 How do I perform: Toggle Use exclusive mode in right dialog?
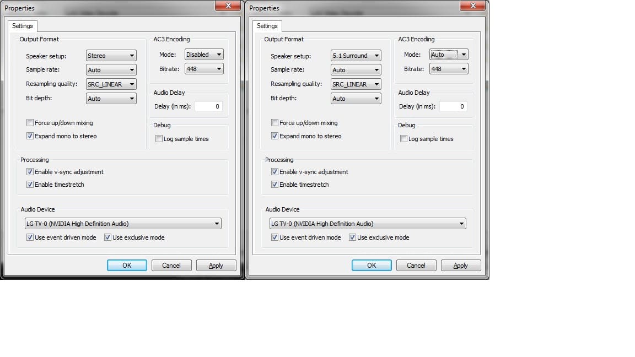click(x=353, y=237)
